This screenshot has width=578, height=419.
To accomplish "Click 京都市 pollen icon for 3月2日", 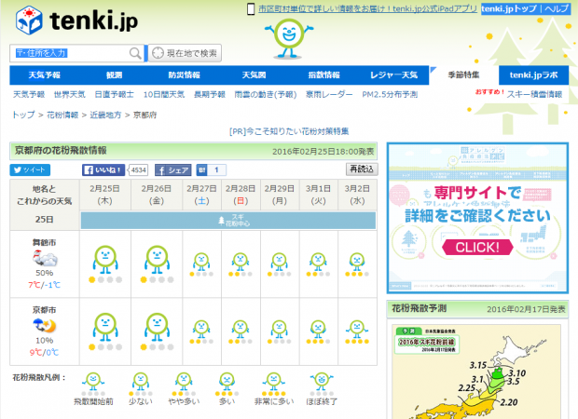I will [x=357, y=330].
